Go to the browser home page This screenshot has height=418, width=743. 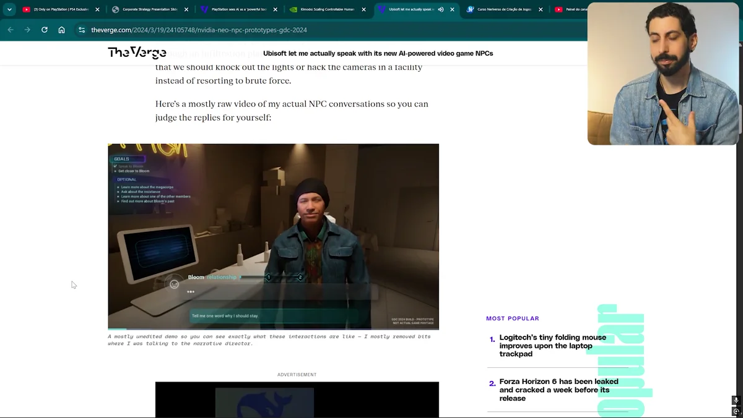[x=61, y=30]
